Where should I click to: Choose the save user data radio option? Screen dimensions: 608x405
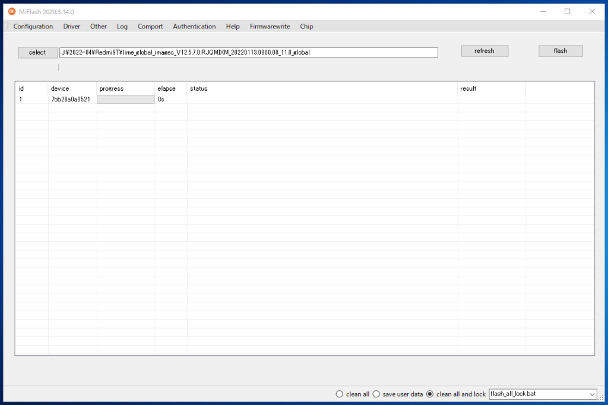376,394
